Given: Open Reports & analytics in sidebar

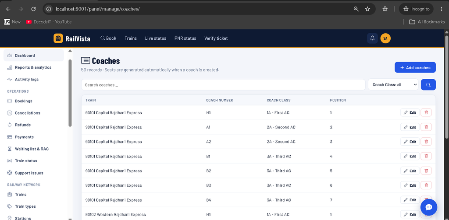Looking at the screenshot, I should click(33, 67).
